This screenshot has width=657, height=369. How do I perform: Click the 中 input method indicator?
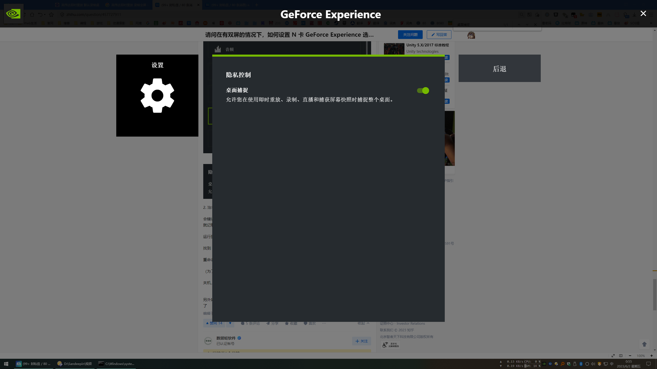tap(612, 364)
